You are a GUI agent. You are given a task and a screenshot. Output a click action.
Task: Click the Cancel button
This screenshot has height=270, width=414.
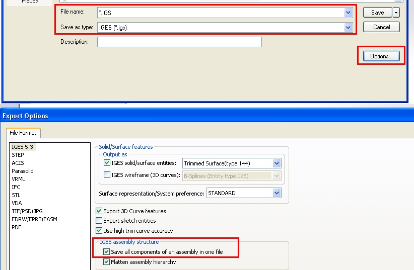(381, 27)
